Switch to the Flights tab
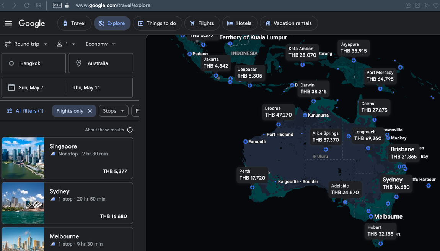Image resolution: width=440 pixels, height=251 pixels. tap(202, 23)
